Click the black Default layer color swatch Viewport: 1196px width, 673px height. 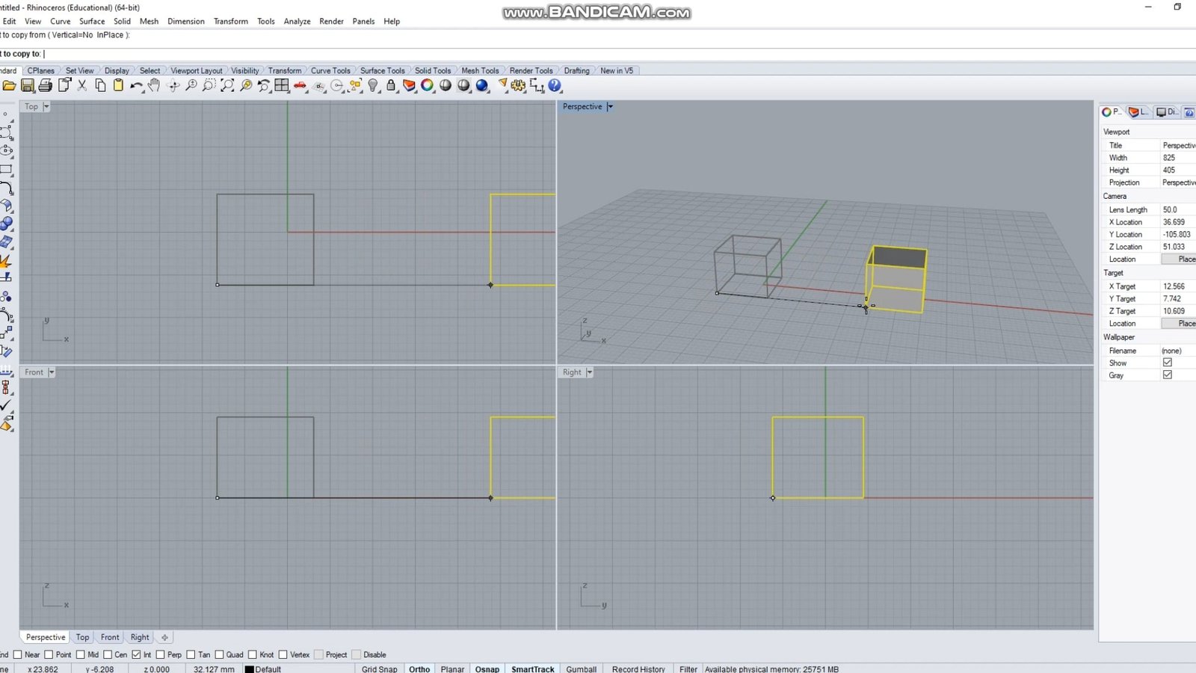click(x=250, y=669)
